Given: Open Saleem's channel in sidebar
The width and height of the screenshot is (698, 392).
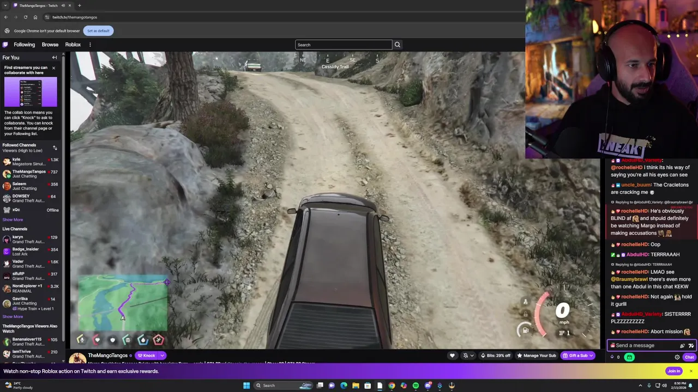Looking at the screenshot, I should pos(30,186).
